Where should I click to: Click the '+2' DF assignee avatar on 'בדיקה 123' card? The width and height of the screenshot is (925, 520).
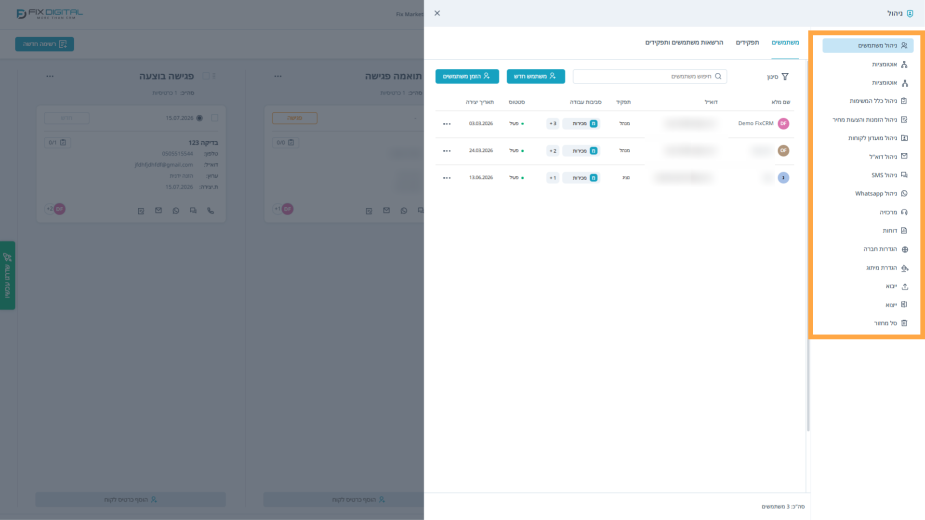click(x=56, y=209)
